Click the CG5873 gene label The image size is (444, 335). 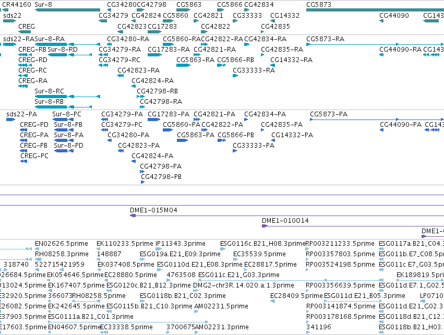pyautogui.click(x=319, y=5)
